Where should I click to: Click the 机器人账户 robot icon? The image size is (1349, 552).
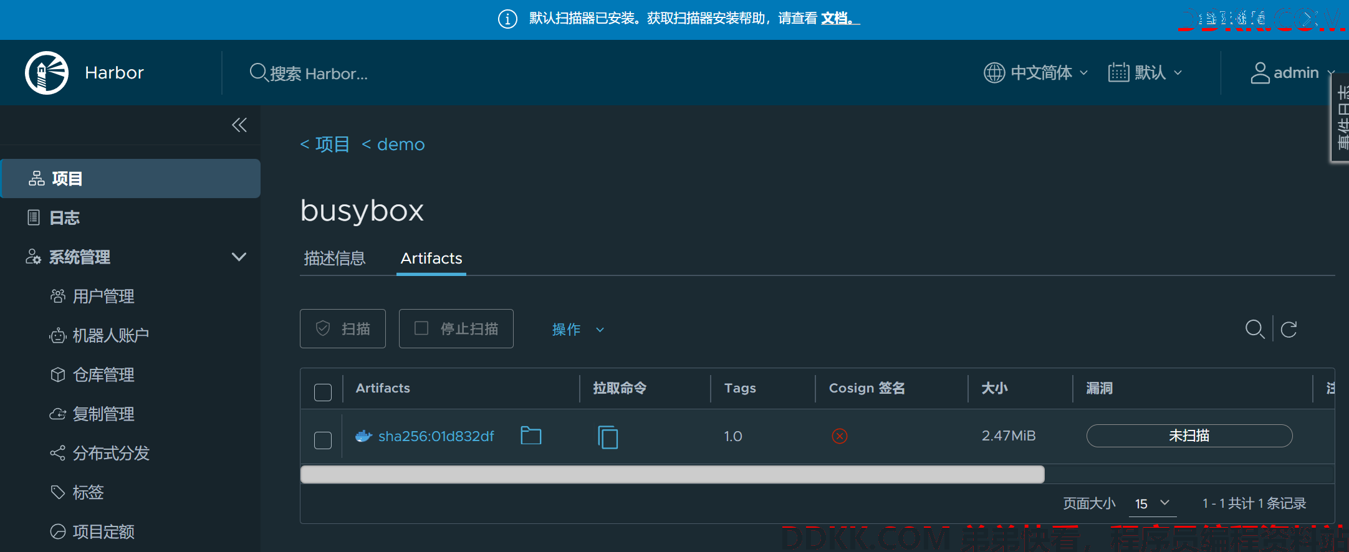[x=57, y=336]
